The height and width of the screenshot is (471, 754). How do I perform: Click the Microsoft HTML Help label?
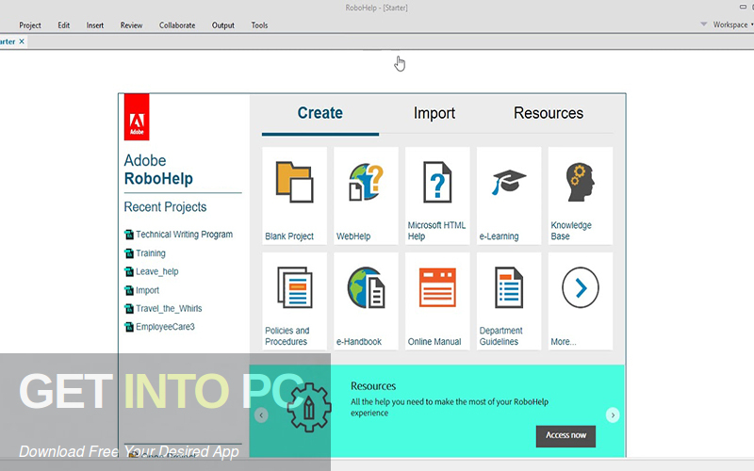coord(436,231)
